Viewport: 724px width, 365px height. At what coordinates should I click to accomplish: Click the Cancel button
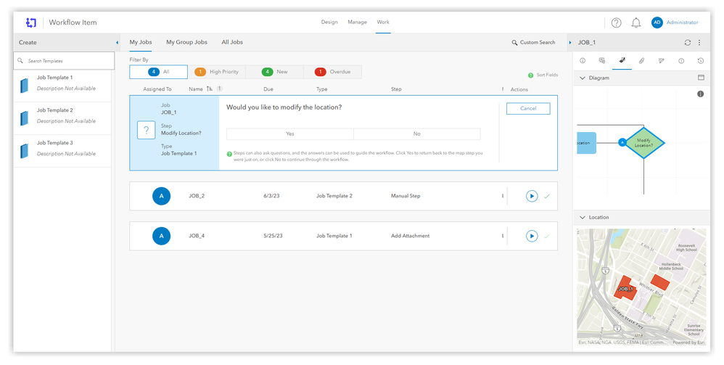click(528, 108)
